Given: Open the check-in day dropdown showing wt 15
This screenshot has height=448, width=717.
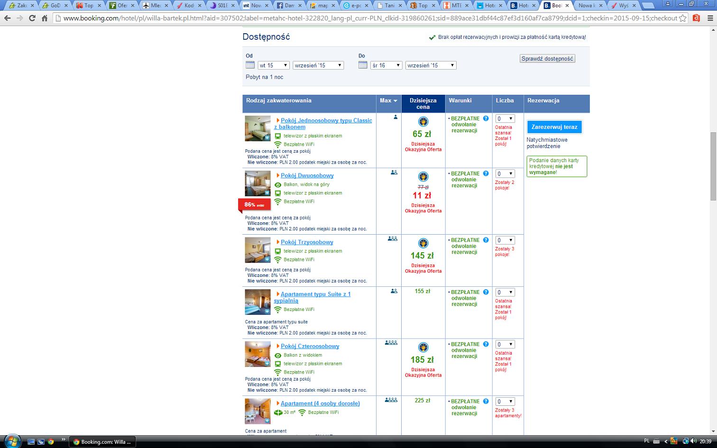Looking at the screenshot, I should [274, 65].
